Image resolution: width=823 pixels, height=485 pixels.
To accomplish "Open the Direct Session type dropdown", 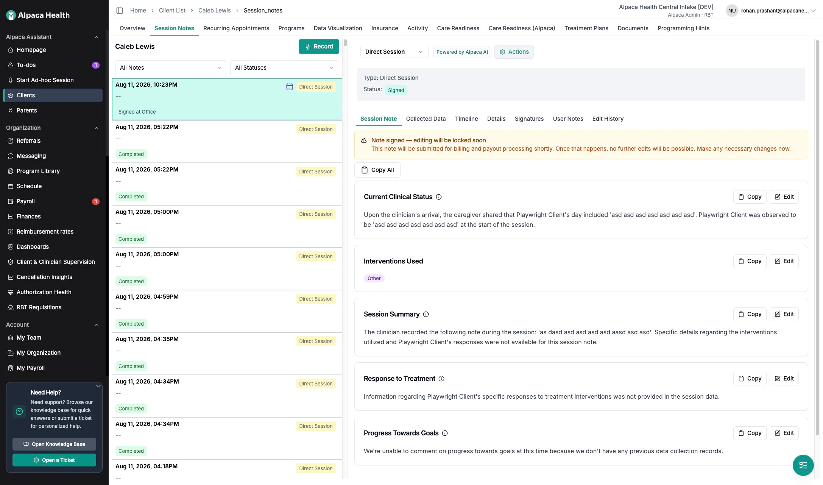I will coord(394,52).
